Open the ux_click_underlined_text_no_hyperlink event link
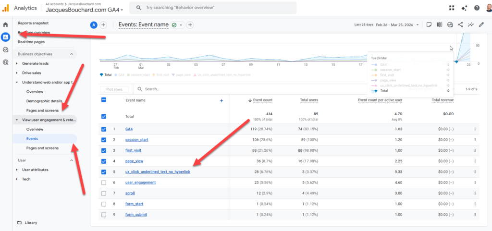This screenshot has width=492, height=231. pyautogui.click(x=158, y=172)
